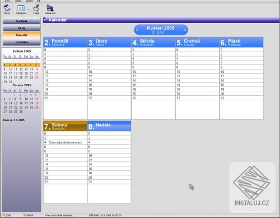280x218 pixels.
Task: Click the Červen 2005 mini calendar title
Action: click(22, 85)
